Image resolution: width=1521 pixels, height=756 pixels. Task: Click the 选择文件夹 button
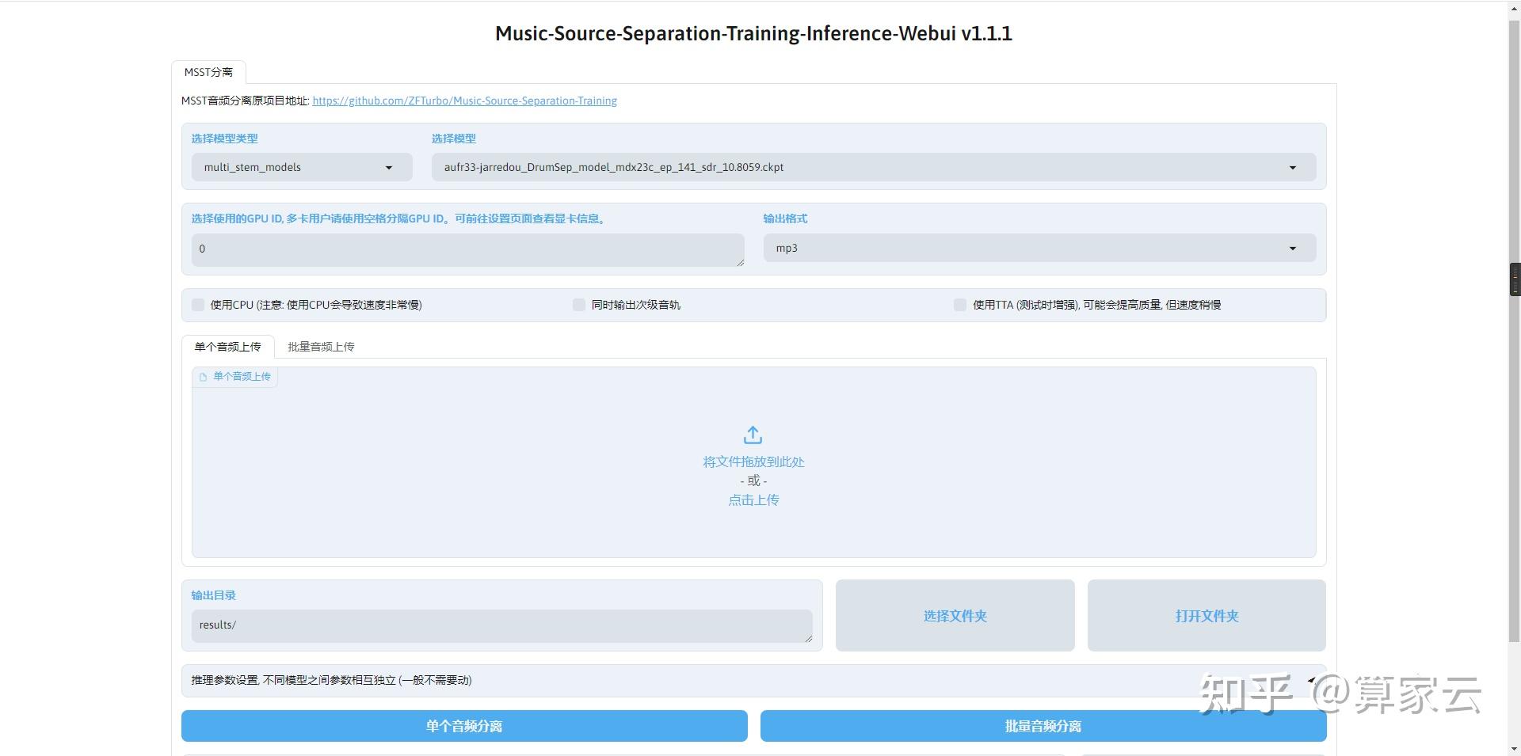pos(954,616)
